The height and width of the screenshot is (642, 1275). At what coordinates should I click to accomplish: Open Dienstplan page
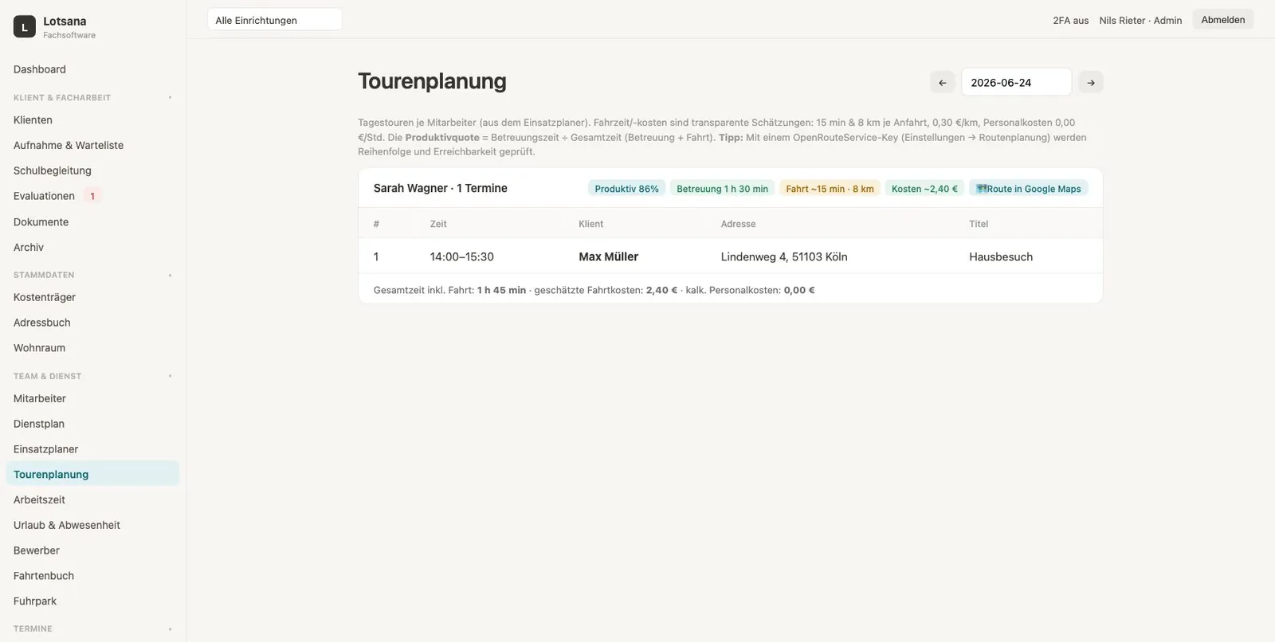92,424
